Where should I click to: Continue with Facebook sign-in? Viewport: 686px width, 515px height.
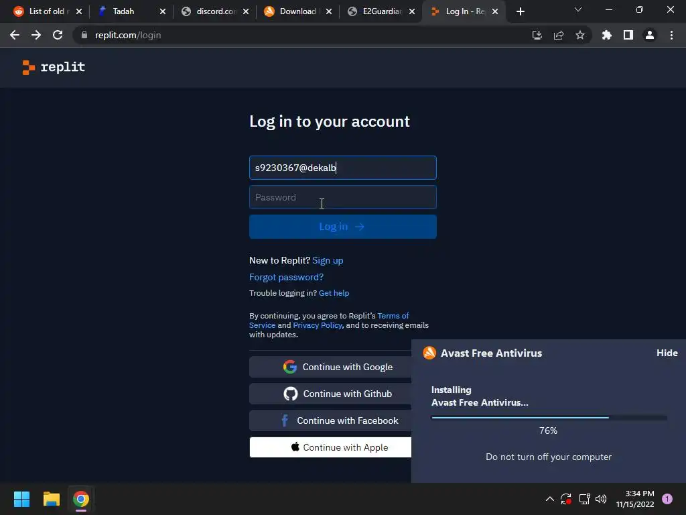[330, 420]
